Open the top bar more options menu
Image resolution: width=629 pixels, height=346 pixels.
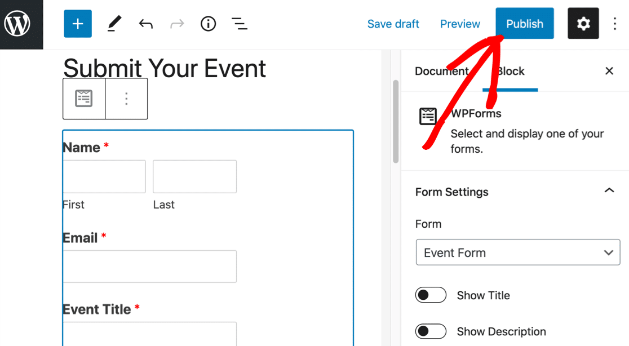pos(614,24)
